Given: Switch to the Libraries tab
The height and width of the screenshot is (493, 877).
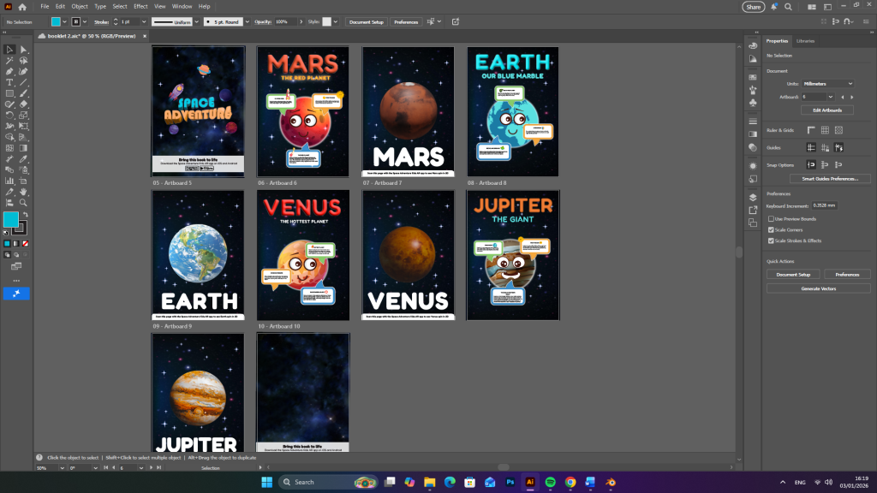Looking at the screenshot, I should 805,41.
